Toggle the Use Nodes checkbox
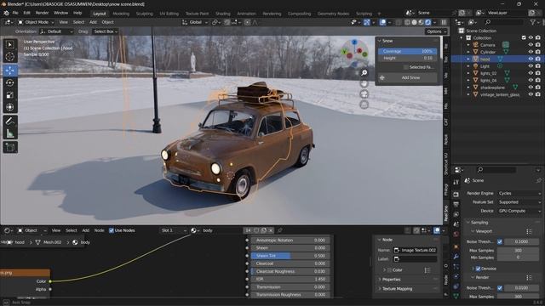This screenshot has width=545, height=306. tap(112, 230)
